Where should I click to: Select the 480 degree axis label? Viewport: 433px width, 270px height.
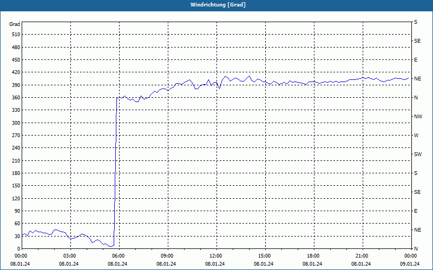point(16,48)
